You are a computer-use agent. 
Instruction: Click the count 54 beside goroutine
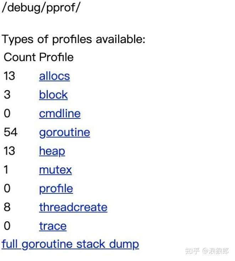10,133
